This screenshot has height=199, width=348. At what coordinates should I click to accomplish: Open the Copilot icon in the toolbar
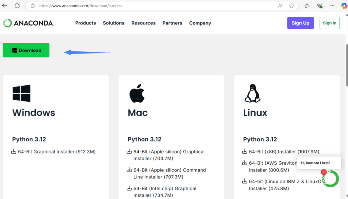(x=344, y=6)
